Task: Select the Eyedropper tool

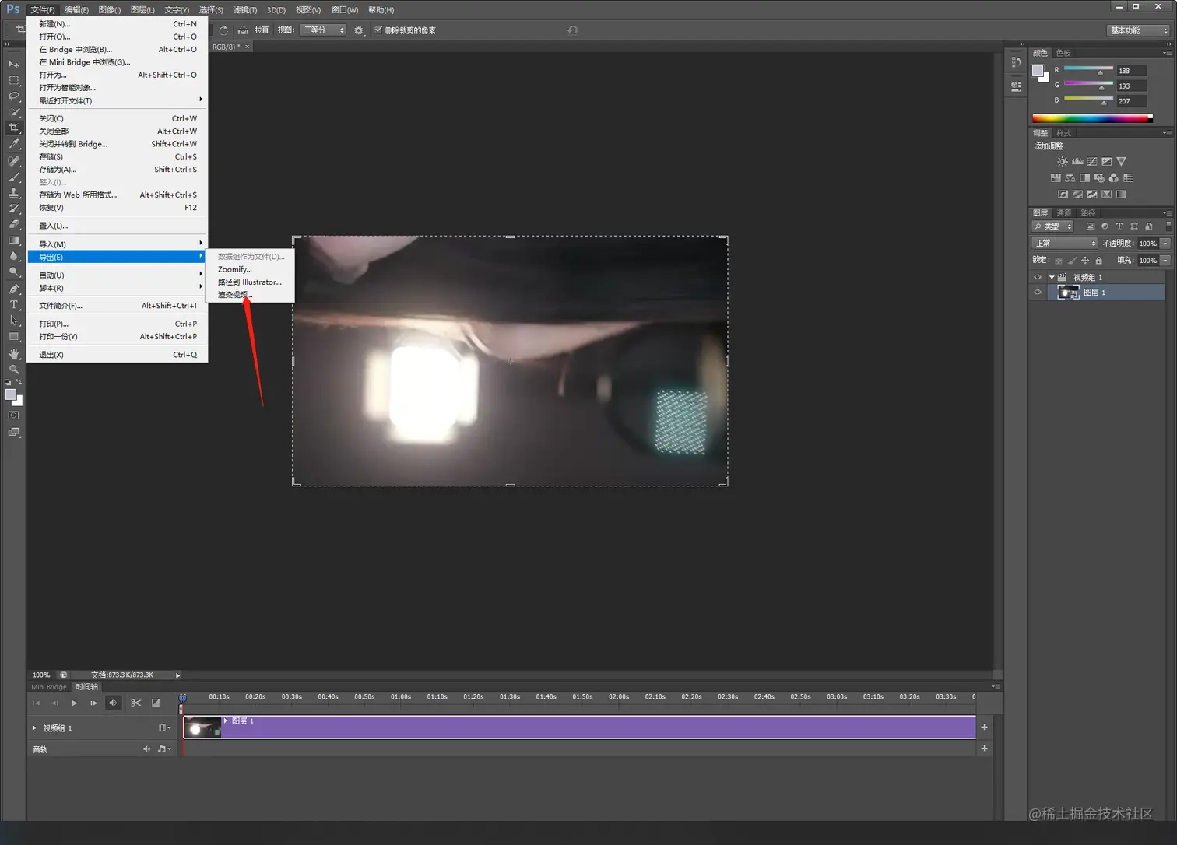Action: pos(14,145)
